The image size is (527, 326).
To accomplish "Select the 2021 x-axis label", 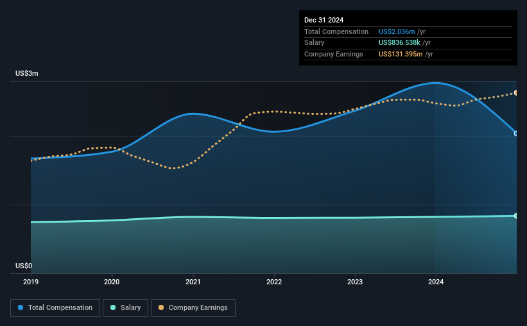I will click(x=193, y=282).
